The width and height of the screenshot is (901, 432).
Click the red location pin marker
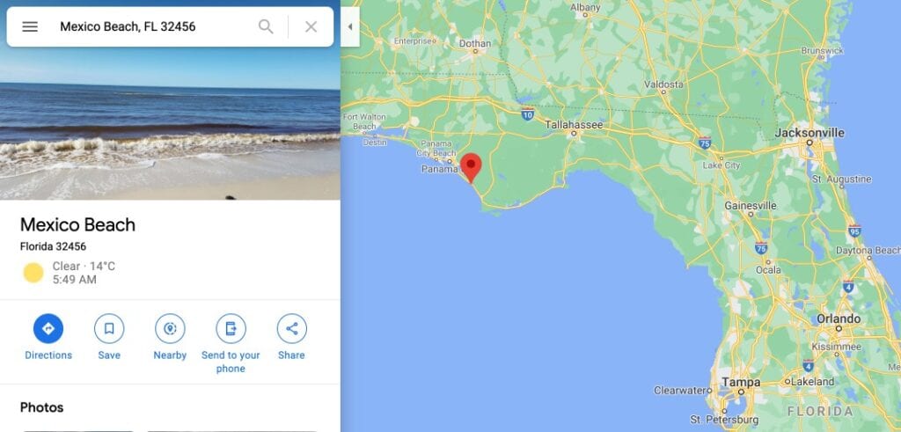click(471, 167)
